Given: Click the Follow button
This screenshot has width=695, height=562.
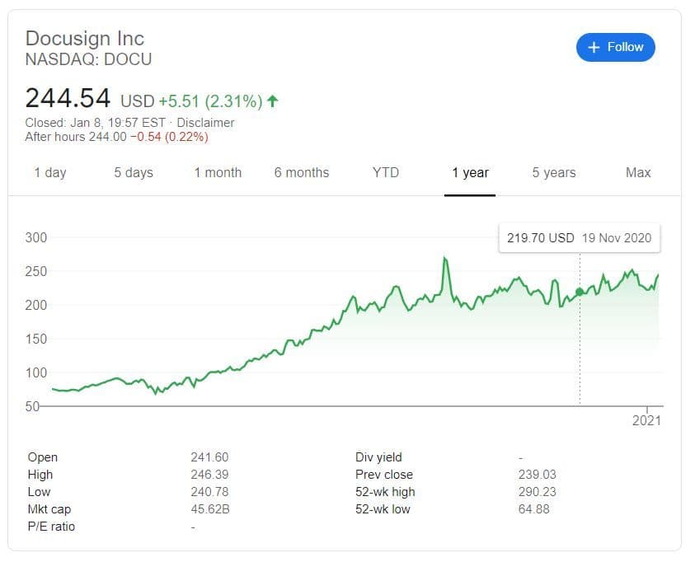Looking at the screenshot, I should (615, 47).
